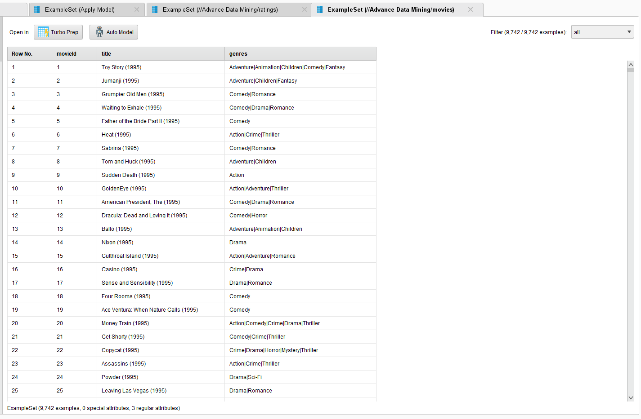Image resolution: width=641 pixels, height=419 pixels.
Task: Click the Powder (1995) title cell
Action: (161, 377)
